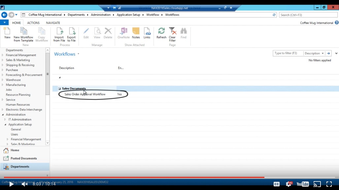The image size is (339, 190).
Task: Open YouTube settings gear
Action: click(x=288, y=184)
